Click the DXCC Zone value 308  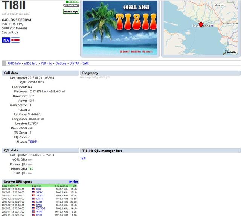click(x=30, y=128)
